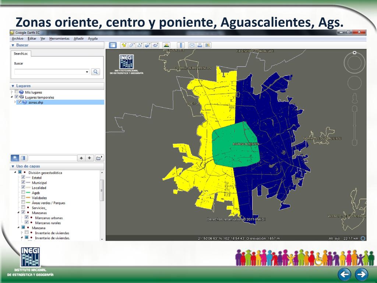Viewport: 377px width, 283px height.
Task: Go to the previous slide with left arrow
Action: (x=344, y=274)
